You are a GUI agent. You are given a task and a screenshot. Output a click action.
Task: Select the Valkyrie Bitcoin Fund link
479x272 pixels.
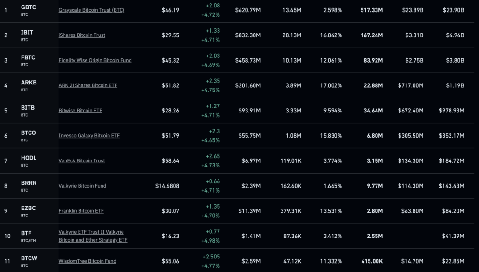82,186
